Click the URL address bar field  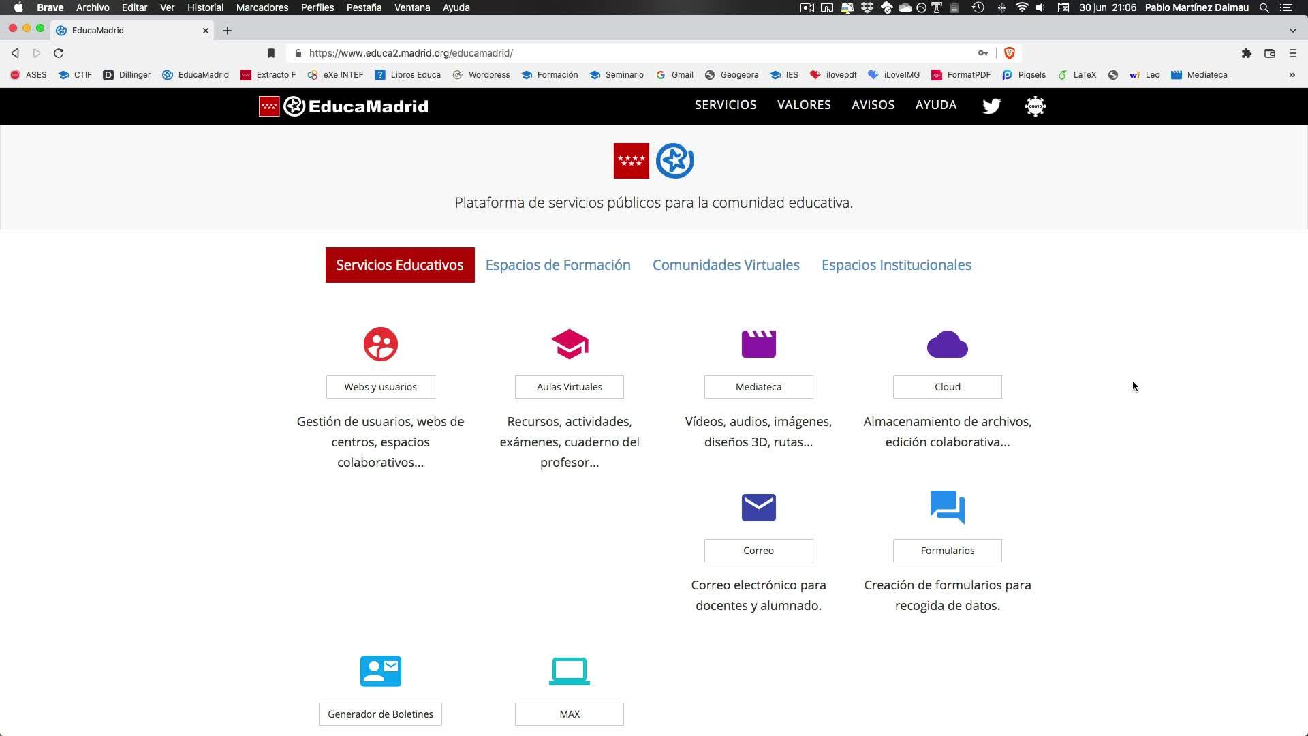coord(613,53)
